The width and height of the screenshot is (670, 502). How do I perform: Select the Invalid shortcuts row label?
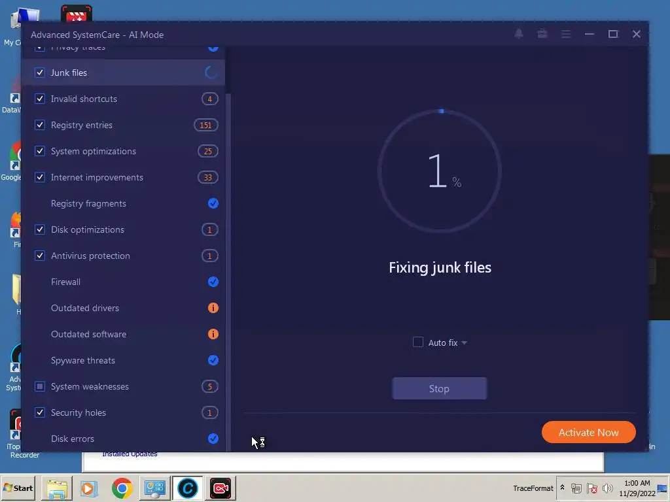pyautogui.click(x=84, y=99)
